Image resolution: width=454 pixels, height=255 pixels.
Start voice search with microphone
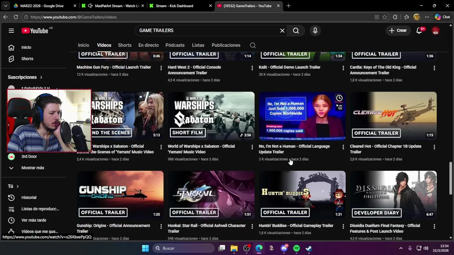click(x=315, y=31)
